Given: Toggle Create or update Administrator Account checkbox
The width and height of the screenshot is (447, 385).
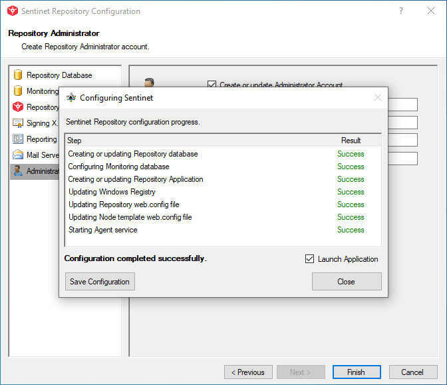Looking at the screenshot, I should 212,85.
